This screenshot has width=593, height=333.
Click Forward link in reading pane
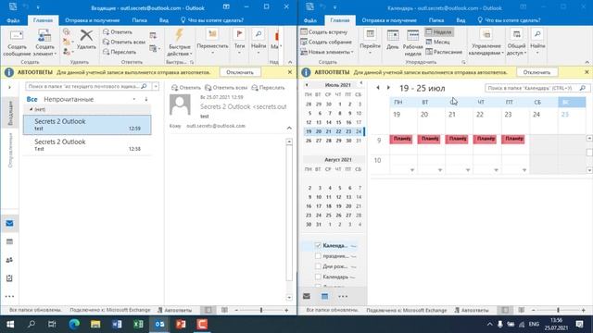pyautogui.click(x=268, y=88)
